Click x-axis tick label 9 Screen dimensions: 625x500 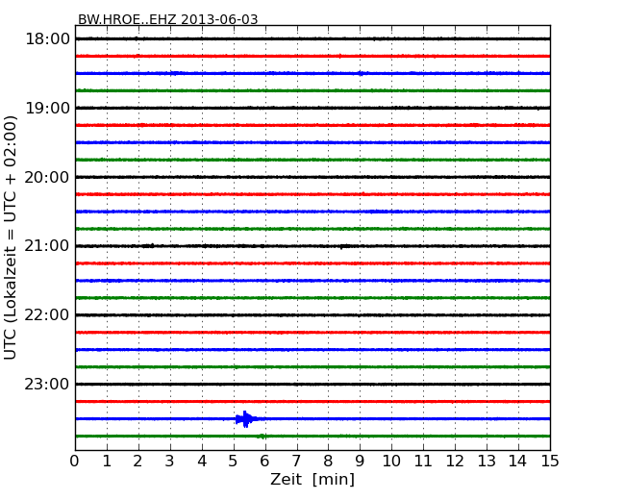[360, 461]
